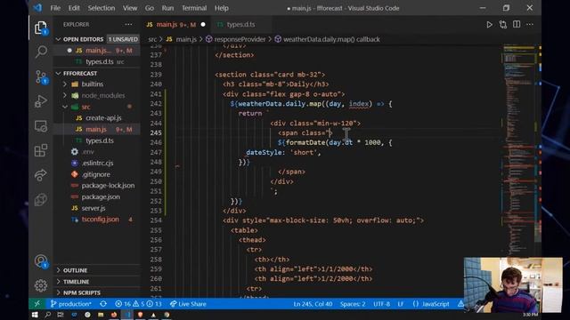The image size is (570, 320).
Task: Open Task View on the taskbar
Action: point(61,315)
